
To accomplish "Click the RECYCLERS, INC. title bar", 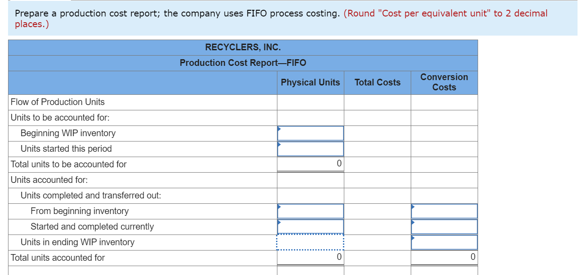I will (x=243, y=47).
